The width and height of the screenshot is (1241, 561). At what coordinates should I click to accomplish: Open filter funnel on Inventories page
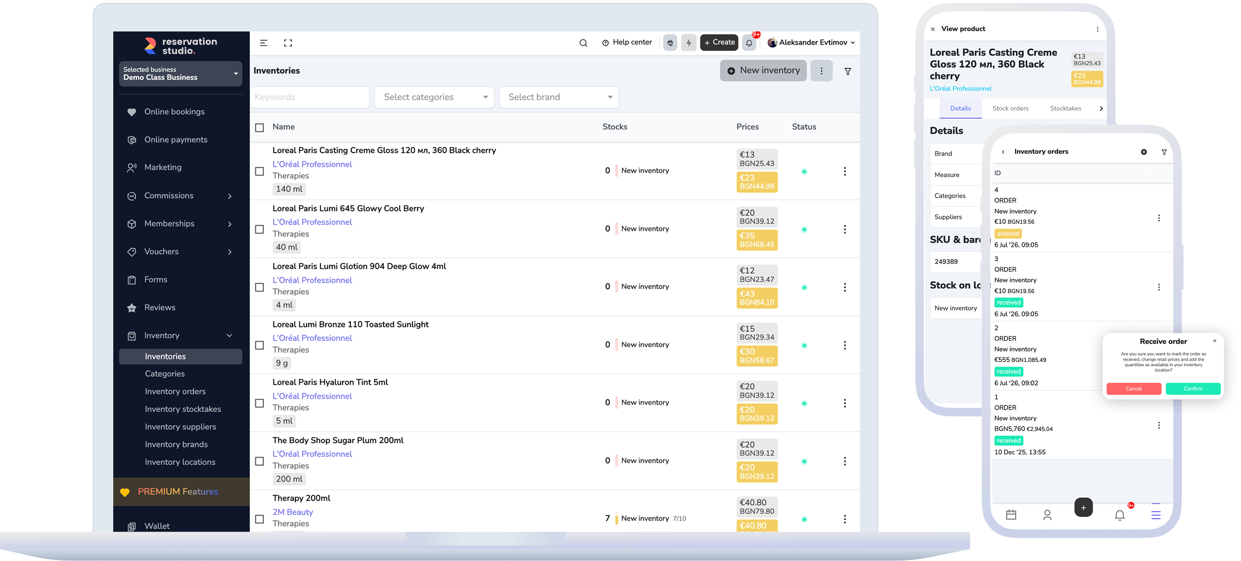click(848, 71)
